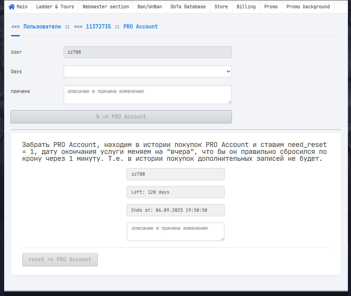Open the Webmaster section menu
Image resolution: width=351 pixels, height=296 pixels.
pos(106,7)
